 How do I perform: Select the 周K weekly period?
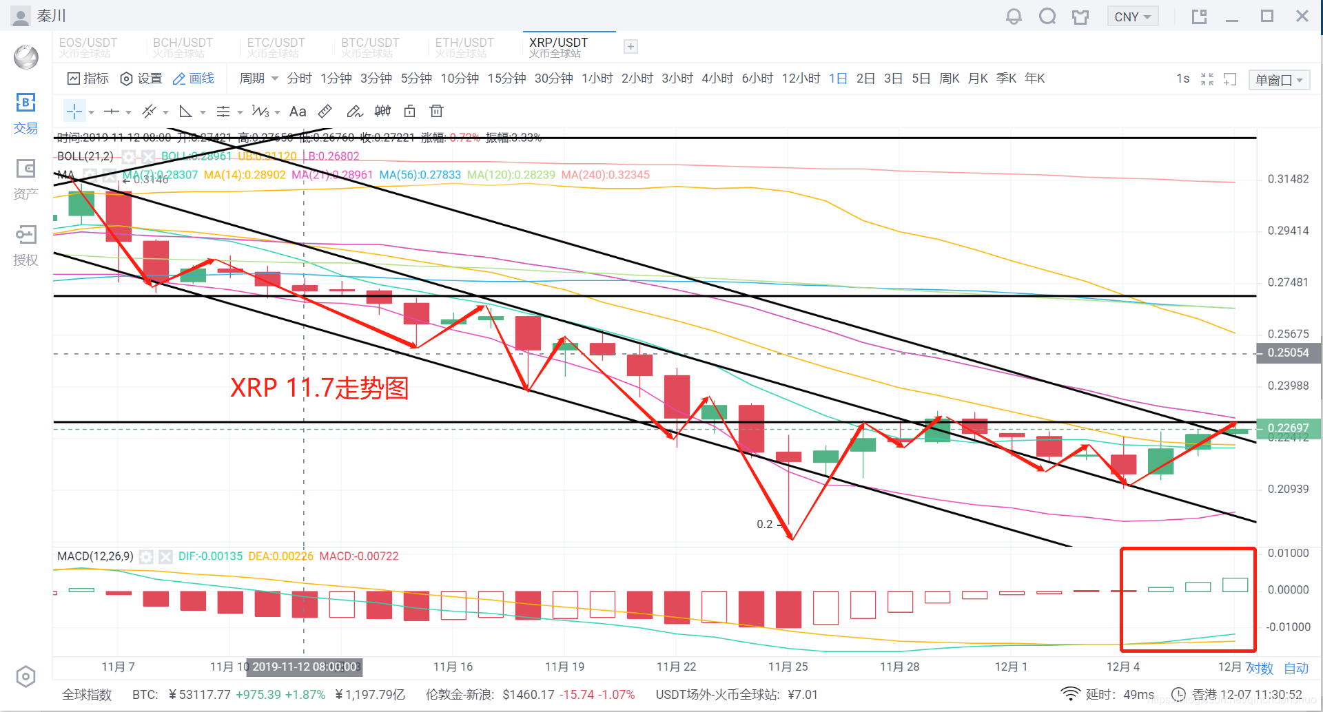(950, 78)
